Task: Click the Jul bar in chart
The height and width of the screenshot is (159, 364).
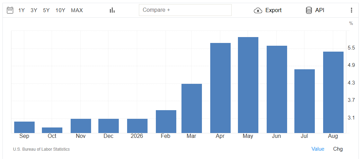Action: [304, 101]
